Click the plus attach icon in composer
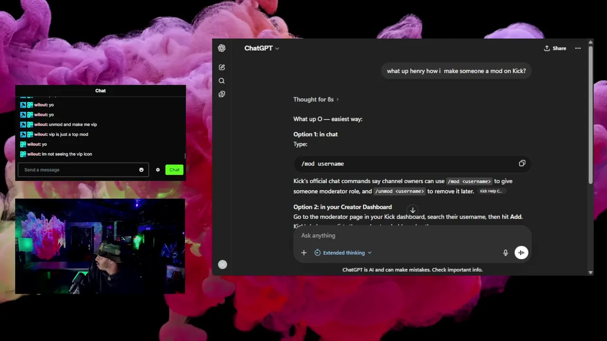The image size is (607, 341). coord(304,253)
